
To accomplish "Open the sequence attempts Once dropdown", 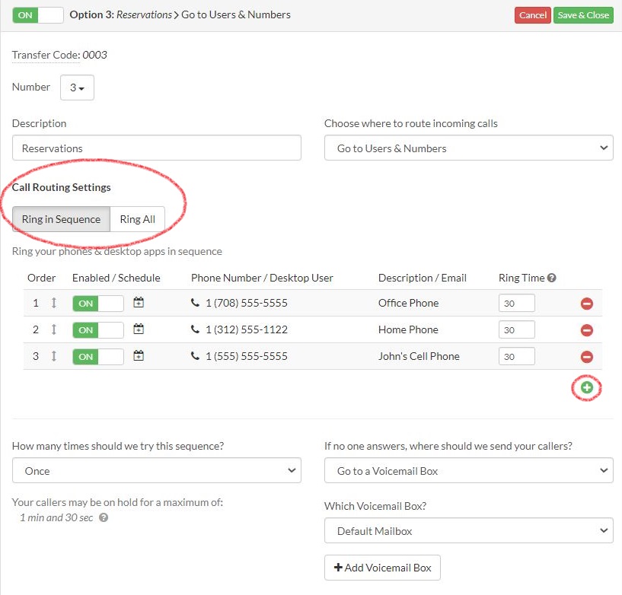I will [157, 470].
